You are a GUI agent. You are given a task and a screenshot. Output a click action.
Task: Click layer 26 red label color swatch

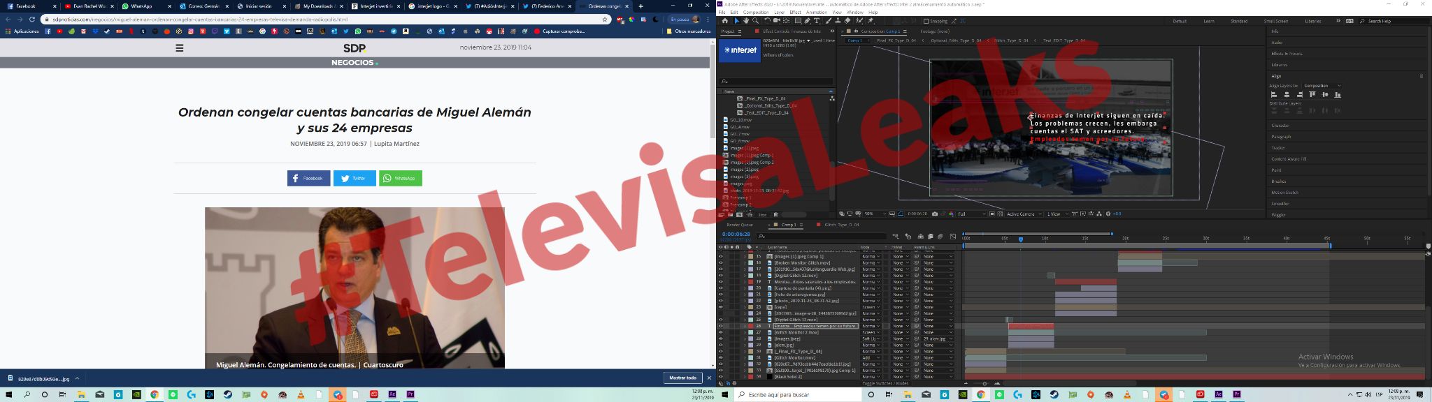click(751, 326)
